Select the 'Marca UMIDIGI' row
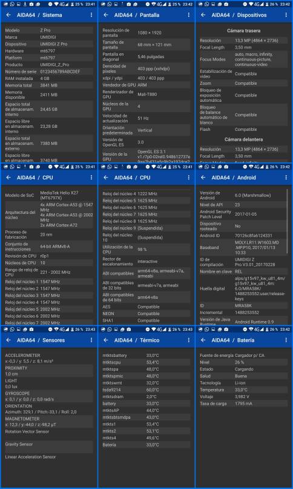Viewport: 293px width, 489px height. [x=49, y=37]
